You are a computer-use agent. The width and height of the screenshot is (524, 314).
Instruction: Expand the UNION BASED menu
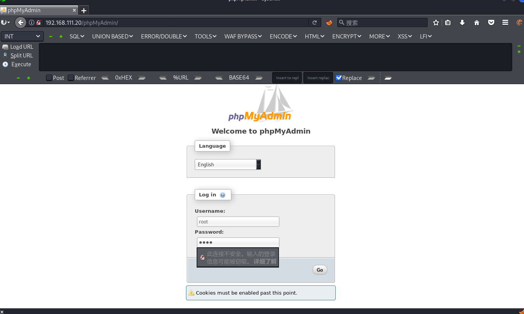[x=112, y=36]
